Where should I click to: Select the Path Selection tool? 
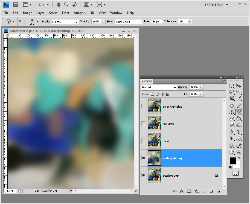click(x=232, y=138)
